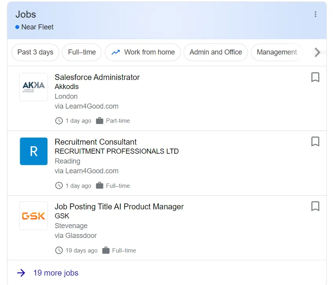Click the RECRUITMENT PROFESSIONALS LTD logo thumbnail
Image resolution: width=333 pixels, height=285 pixels.
tap(33, 151)
